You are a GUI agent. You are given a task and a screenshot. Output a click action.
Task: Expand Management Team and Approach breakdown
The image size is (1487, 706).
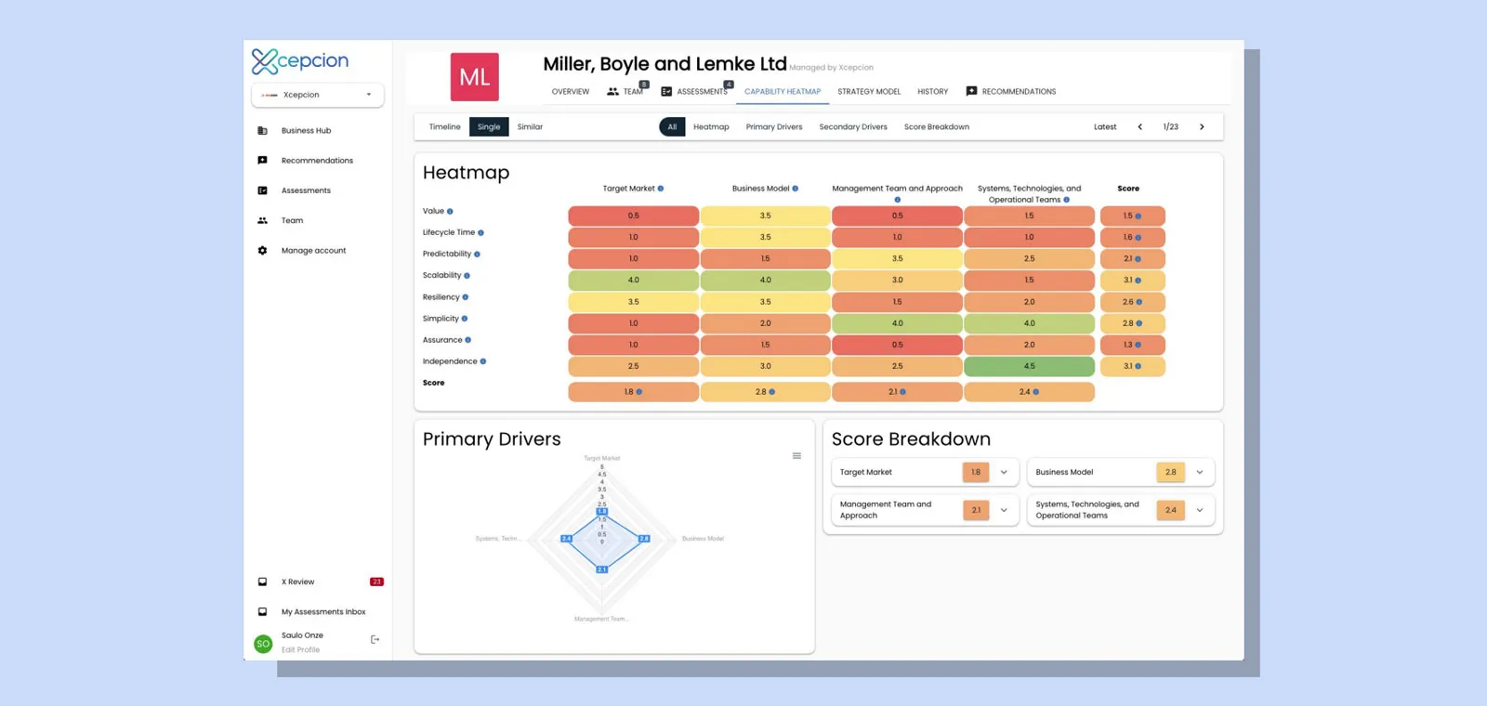tap(1004, 510)
